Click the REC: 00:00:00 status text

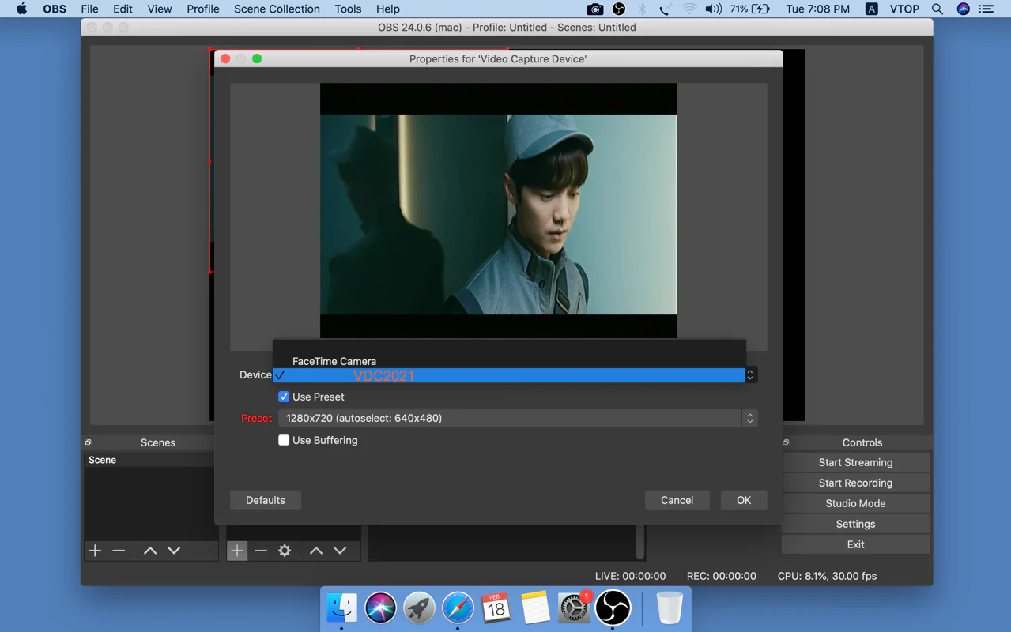point(722,576)
